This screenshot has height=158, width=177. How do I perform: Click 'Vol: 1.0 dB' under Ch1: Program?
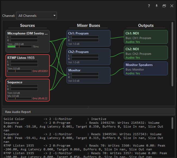(x=74, y=44)
